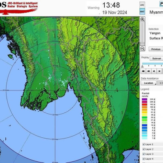This screenshot has width=163, height=163.
Task: Expand the Warning dropdown near the clock
Action: coord(93,8)
